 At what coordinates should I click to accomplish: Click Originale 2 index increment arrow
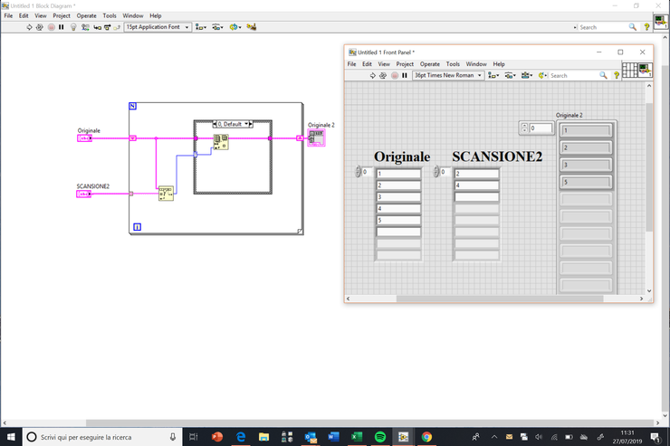pyautogui.click(x=525, y=126)
